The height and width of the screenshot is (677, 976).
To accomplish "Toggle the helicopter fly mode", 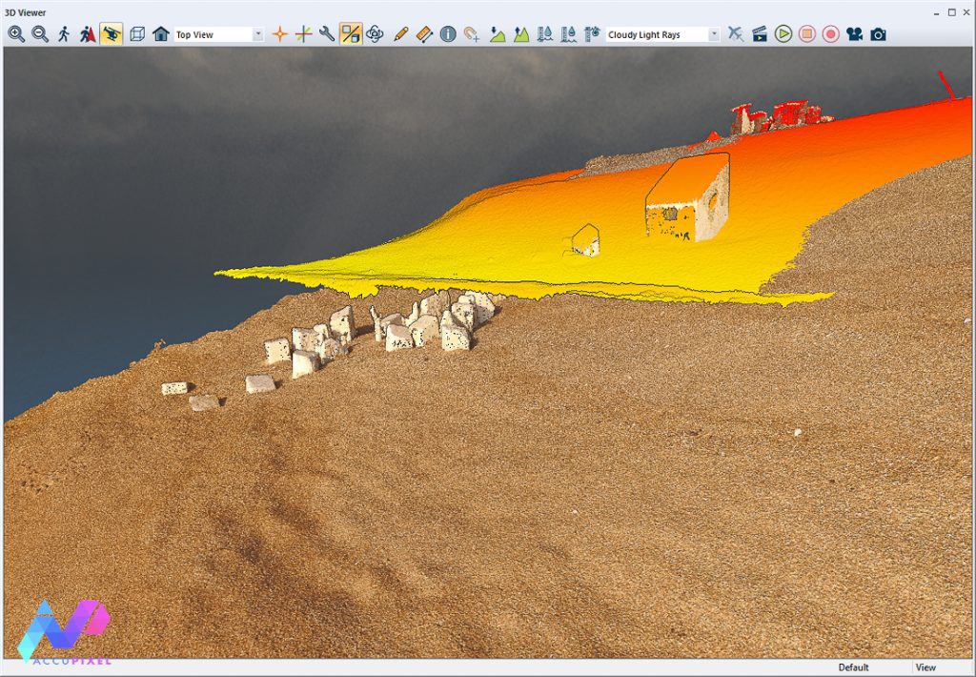I will coord(112,34).
